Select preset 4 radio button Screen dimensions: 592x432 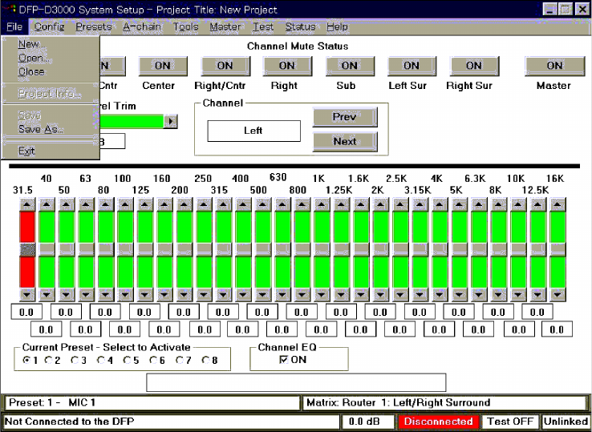[x=100, y=361]
